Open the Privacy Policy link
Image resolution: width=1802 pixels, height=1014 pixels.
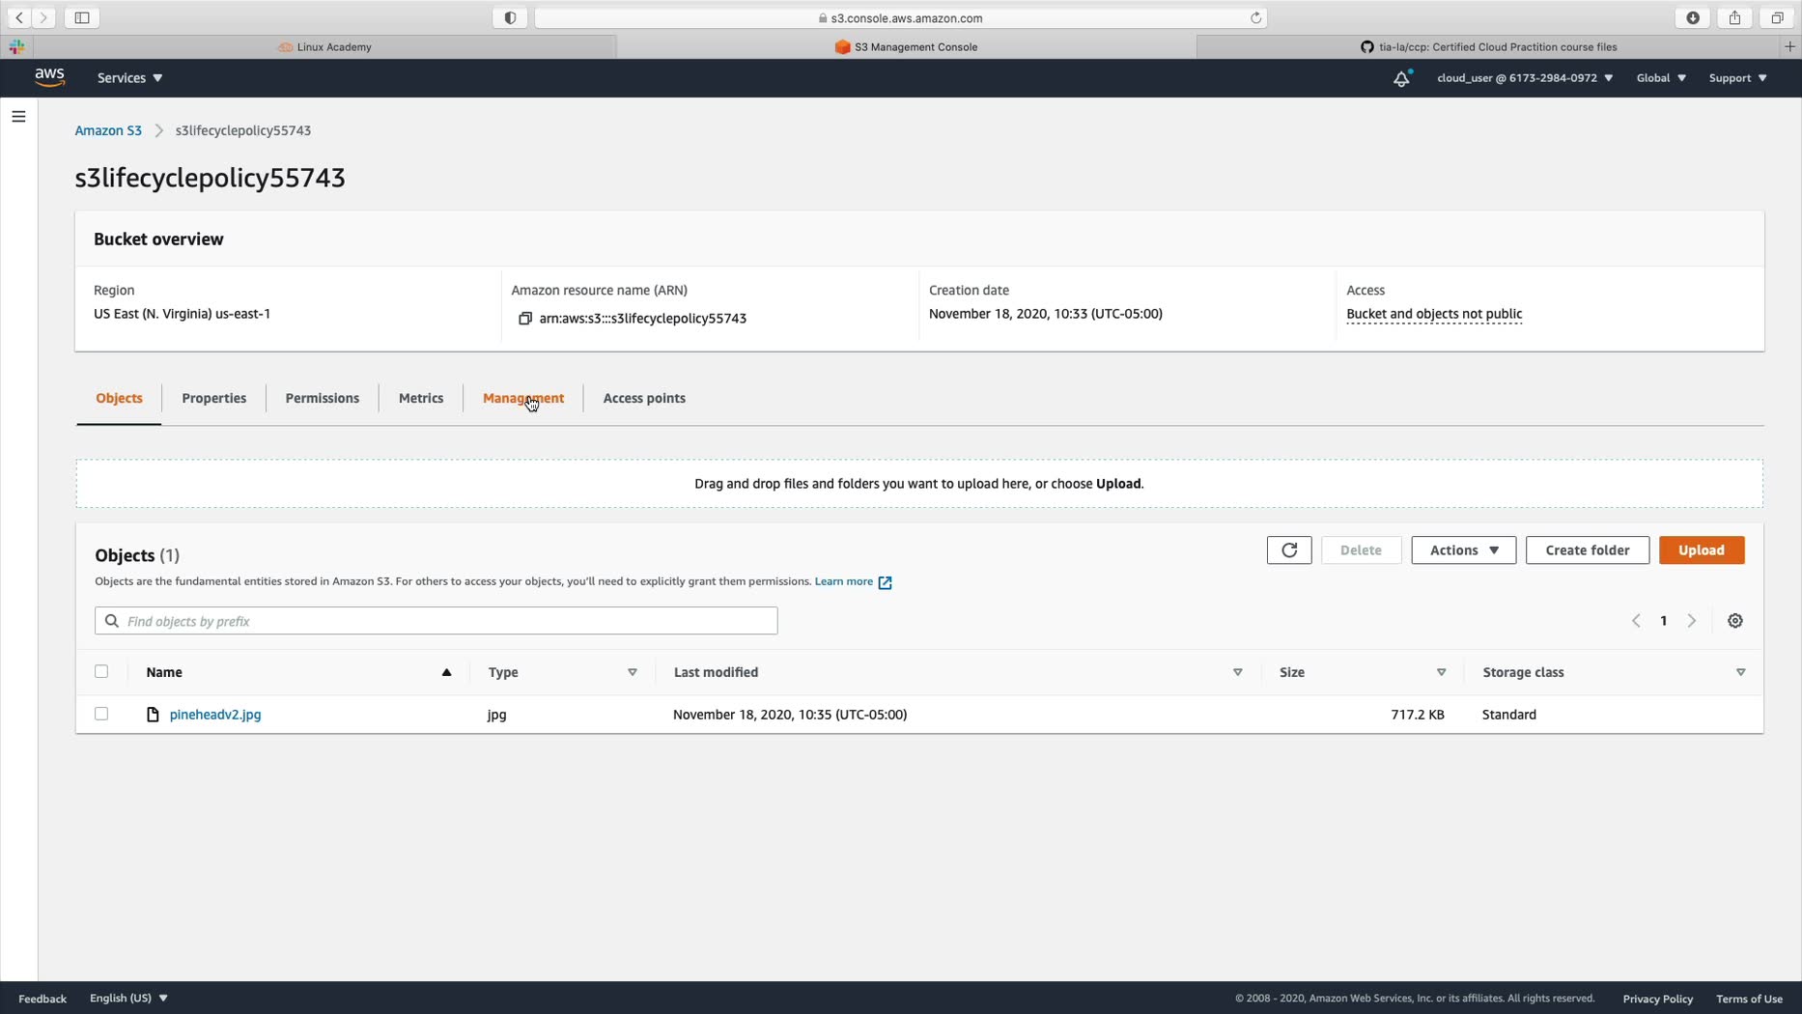tap(1658, 999)
